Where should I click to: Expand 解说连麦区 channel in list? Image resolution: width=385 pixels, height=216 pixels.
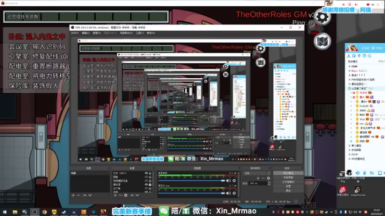click(x=350, y=84)
